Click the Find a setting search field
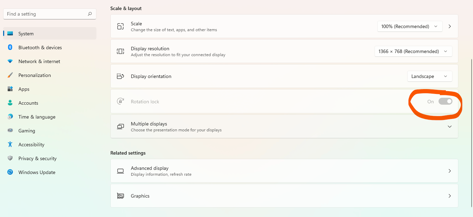Viewport: 473px width, 217px height. click(50, 14)
